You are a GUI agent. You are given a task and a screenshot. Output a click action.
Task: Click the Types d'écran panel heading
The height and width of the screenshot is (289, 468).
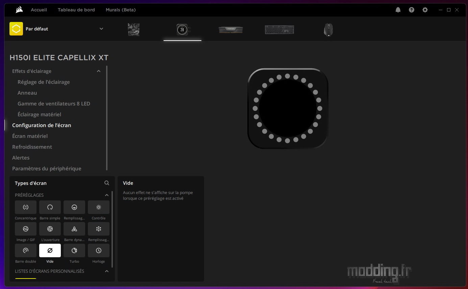pyautogui.click(x=31, y=183)
